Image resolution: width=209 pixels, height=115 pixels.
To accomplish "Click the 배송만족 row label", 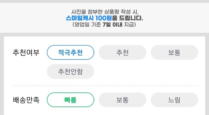I will pos(26,100).
